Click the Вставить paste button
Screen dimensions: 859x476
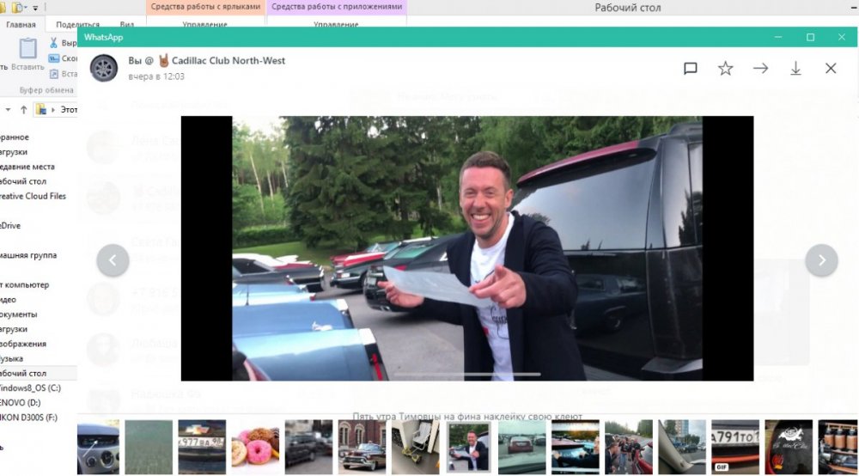click(x=28, y=54)
